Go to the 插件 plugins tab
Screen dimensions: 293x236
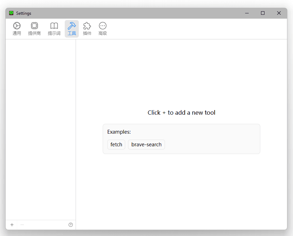pyautogui.click(x=87, y=29)
